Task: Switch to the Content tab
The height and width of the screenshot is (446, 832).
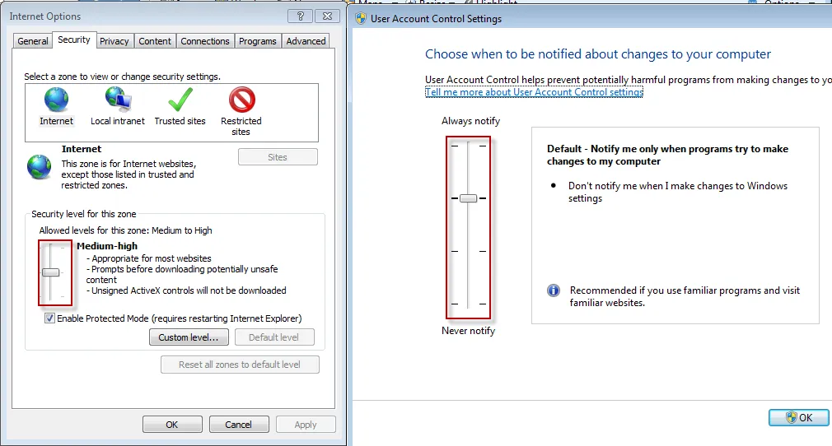Action: pyautogui.click(x=155, y=41)
